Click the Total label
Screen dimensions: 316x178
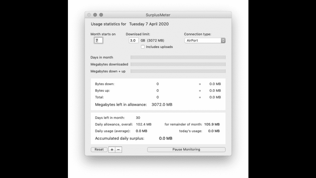[x=100, y=97]
